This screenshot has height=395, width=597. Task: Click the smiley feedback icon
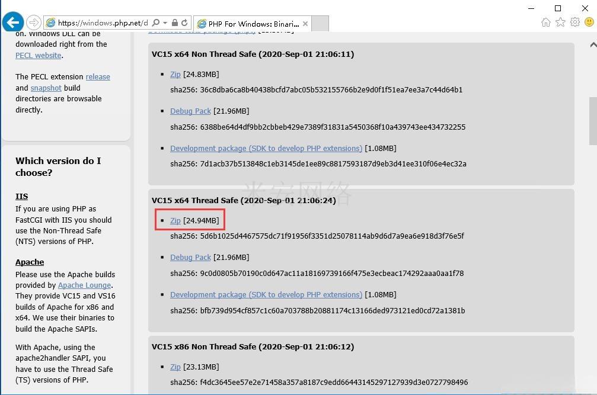click(x=589, y=22)
